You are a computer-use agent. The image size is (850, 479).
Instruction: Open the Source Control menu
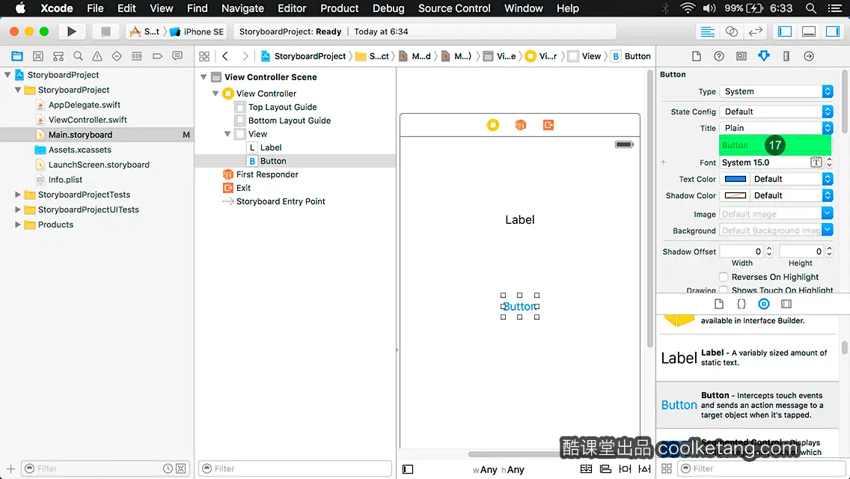pos(454,8)
